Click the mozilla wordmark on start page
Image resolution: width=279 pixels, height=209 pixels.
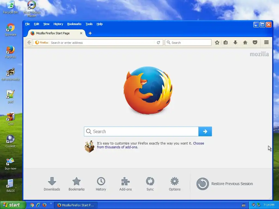tap(259, 54)
